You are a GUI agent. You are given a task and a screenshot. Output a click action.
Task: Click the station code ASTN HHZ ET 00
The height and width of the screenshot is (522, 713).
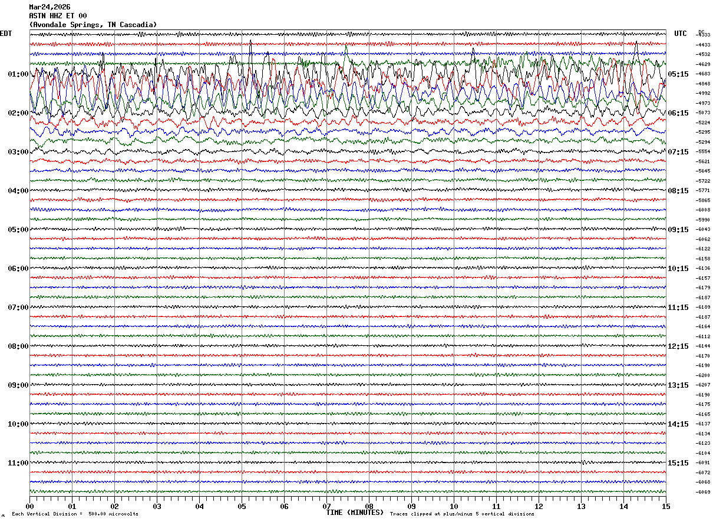pos(58,16)
